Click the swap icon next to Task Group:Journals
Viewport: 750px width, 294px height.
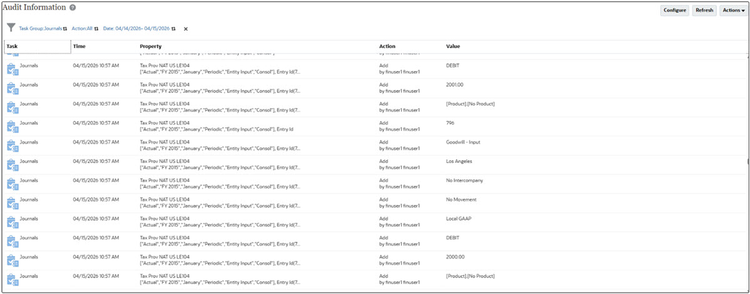[x=65, y=29]
